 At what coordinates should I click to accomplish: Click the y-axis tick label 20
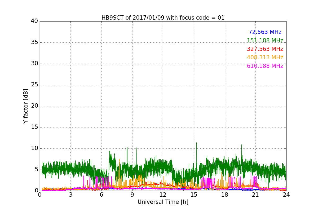(x=34, y=106)
